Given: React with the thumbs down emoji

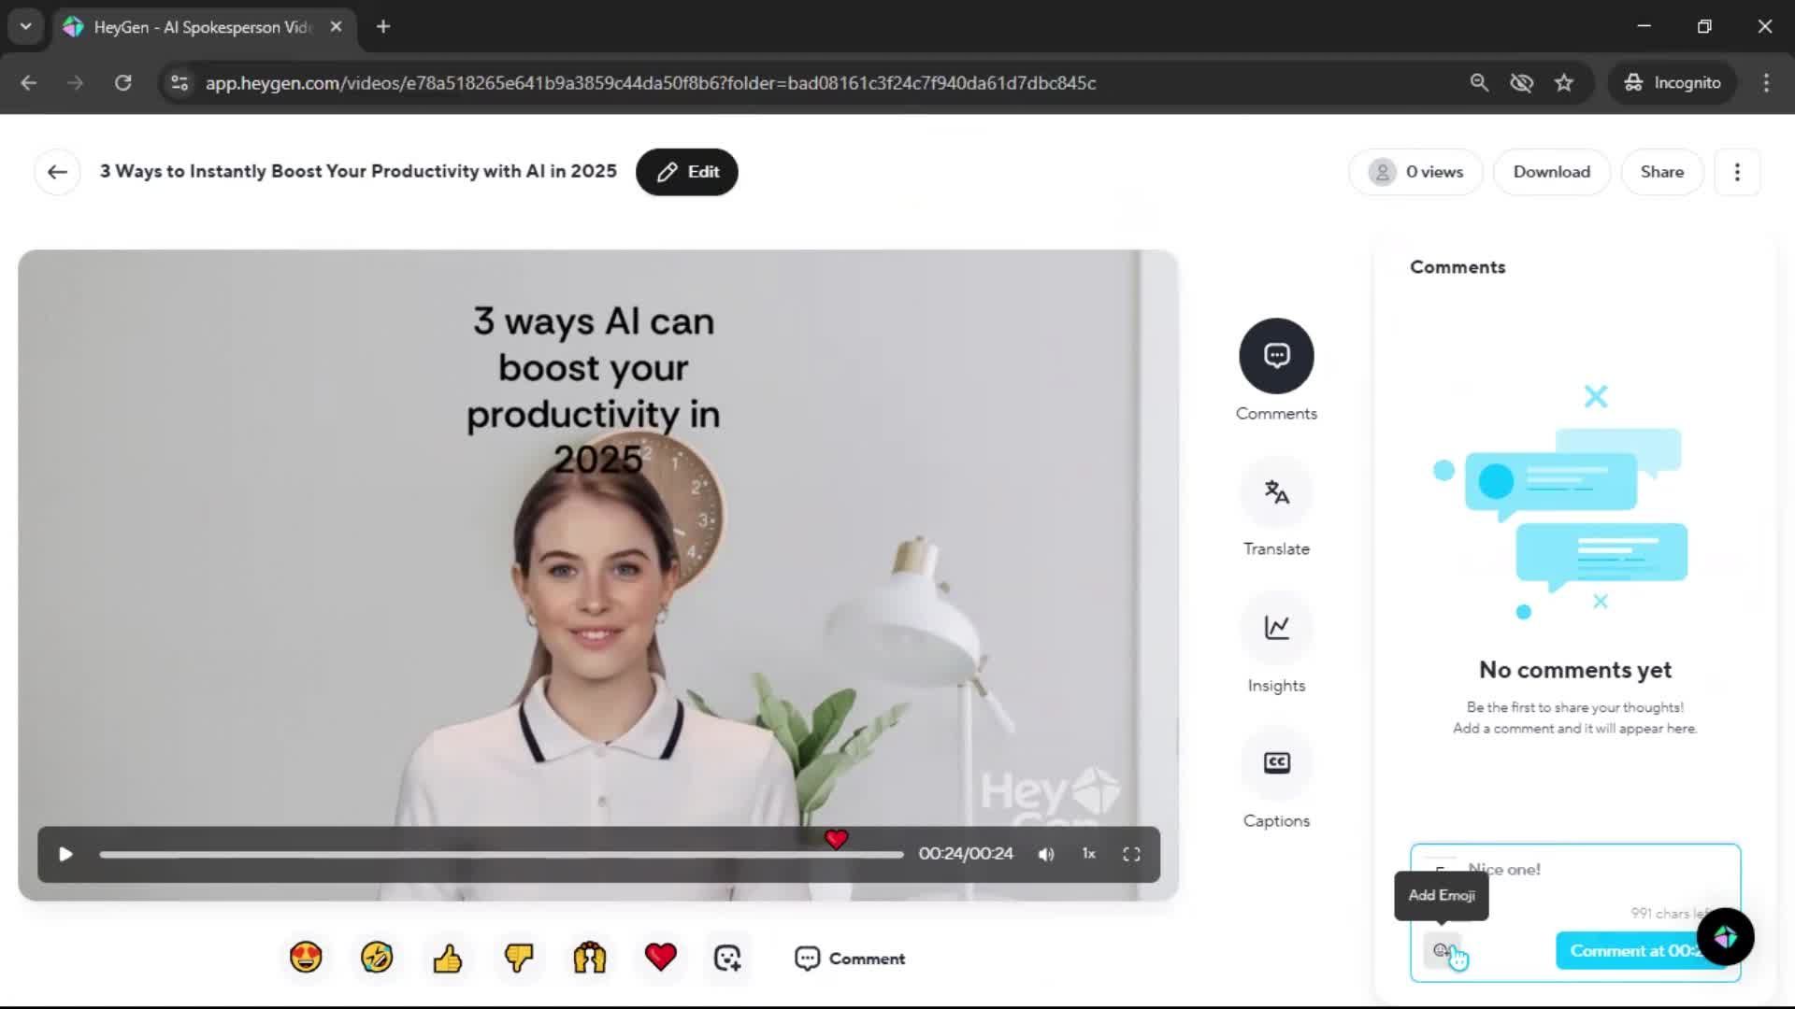Looking at the screenshot, I should 519,958.
